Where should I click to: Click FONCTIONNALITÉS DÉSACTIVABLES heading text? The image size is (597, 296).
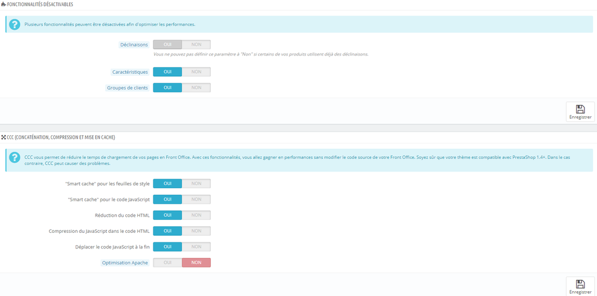click(x=40, y=5)
